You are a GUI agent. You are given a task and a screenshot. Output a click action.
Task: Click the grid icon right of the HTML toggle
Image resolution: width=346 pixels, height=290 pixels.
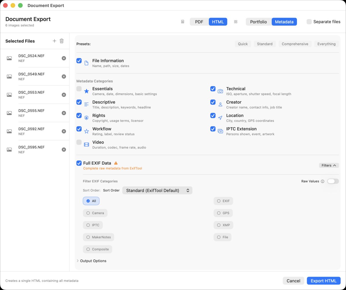236,21
